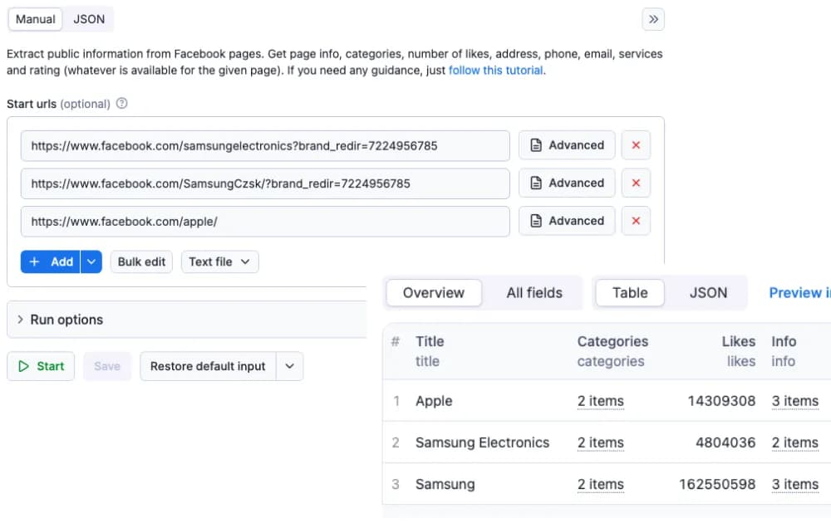
Task: Restore default input
Action: point(208,366)
